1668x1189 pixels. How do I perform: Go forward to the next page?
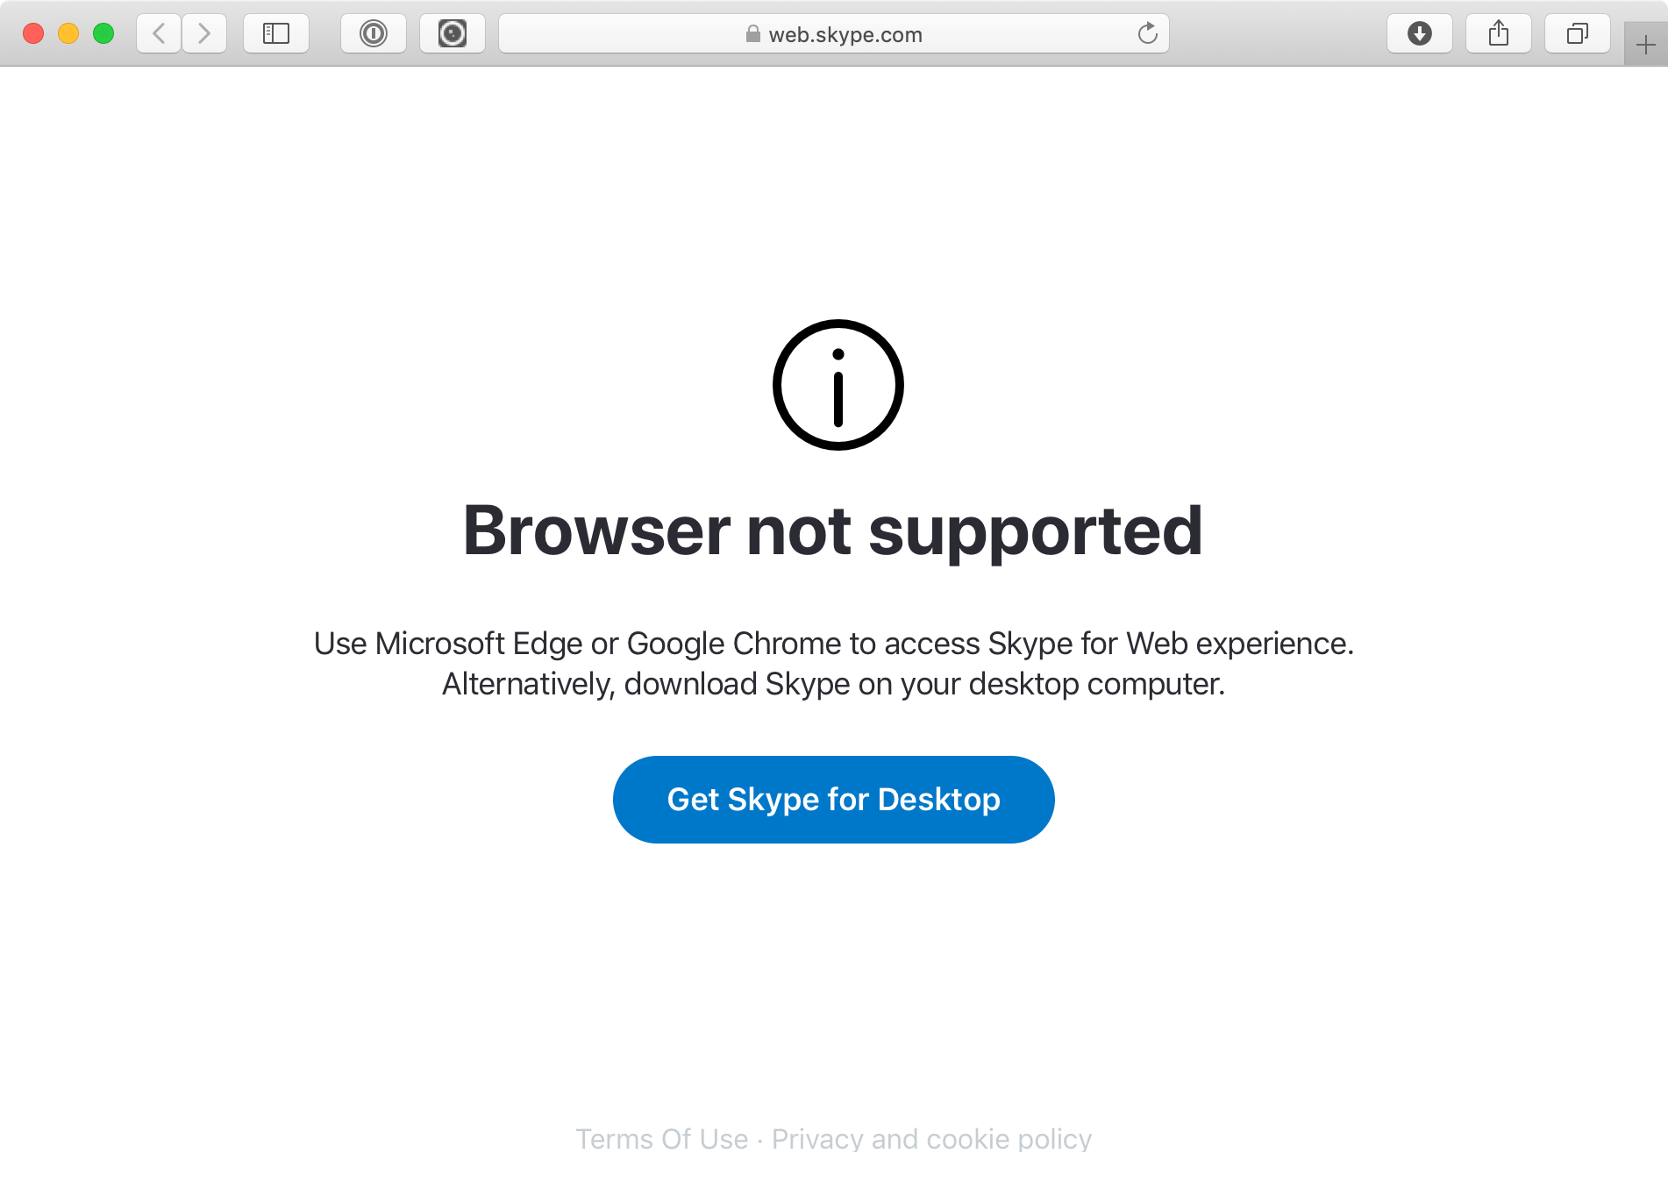(x=204, y=34)
